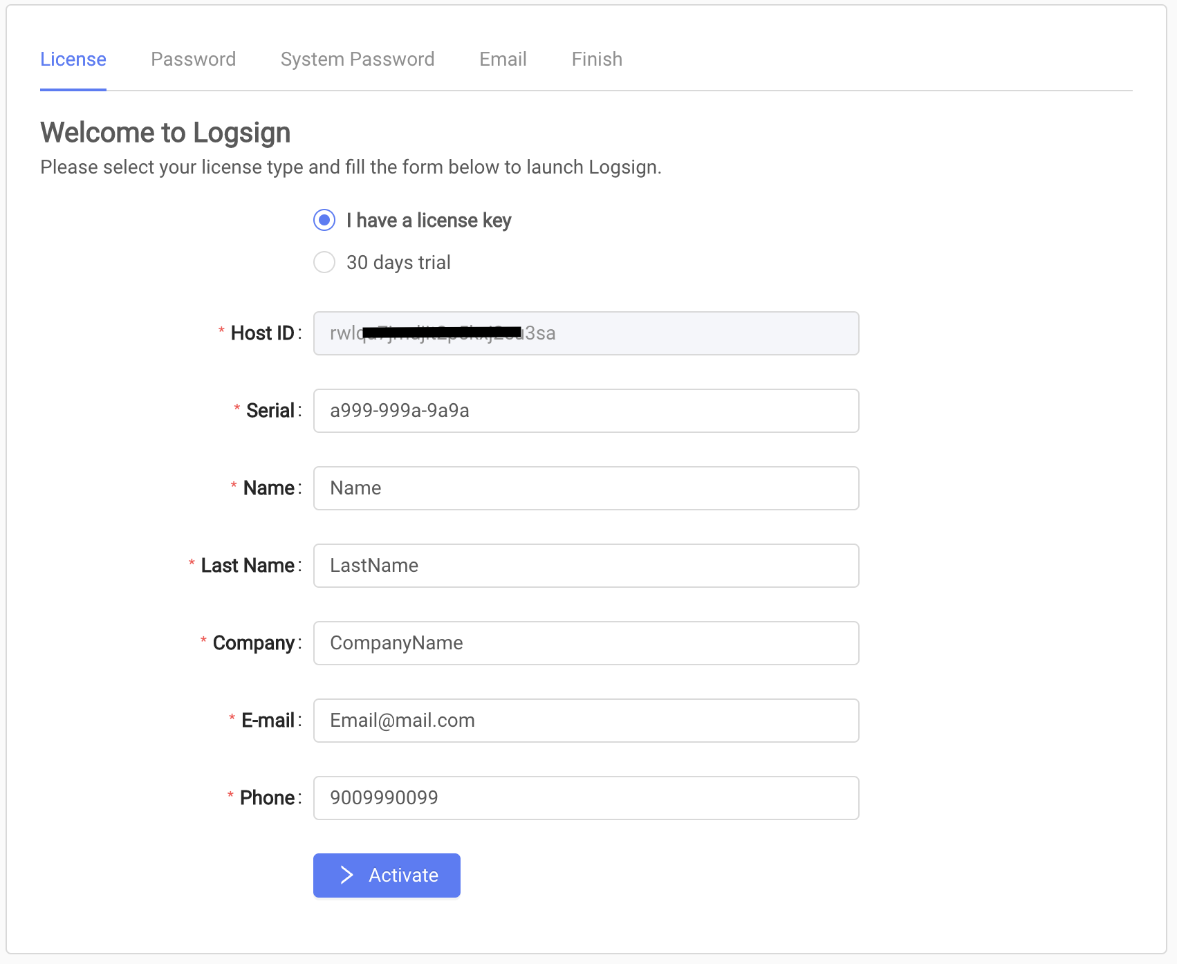Go to the Email tab
This screenshot has width=1177, height=964.
click(503, 59)
